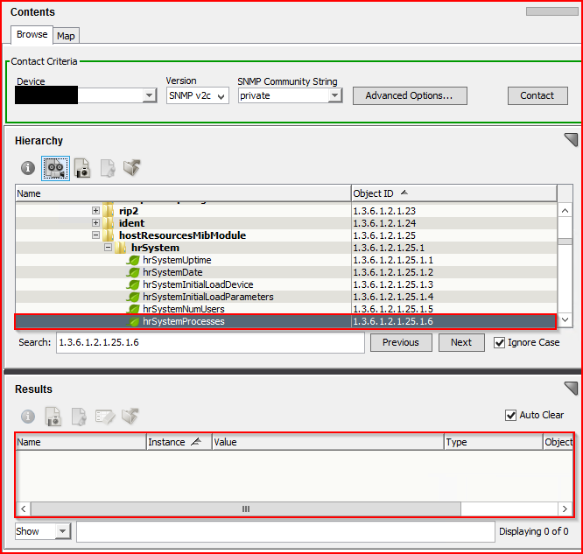The image size is (583, 554).
Task: Sort Results by Type column header
Action: coord(494,442)
